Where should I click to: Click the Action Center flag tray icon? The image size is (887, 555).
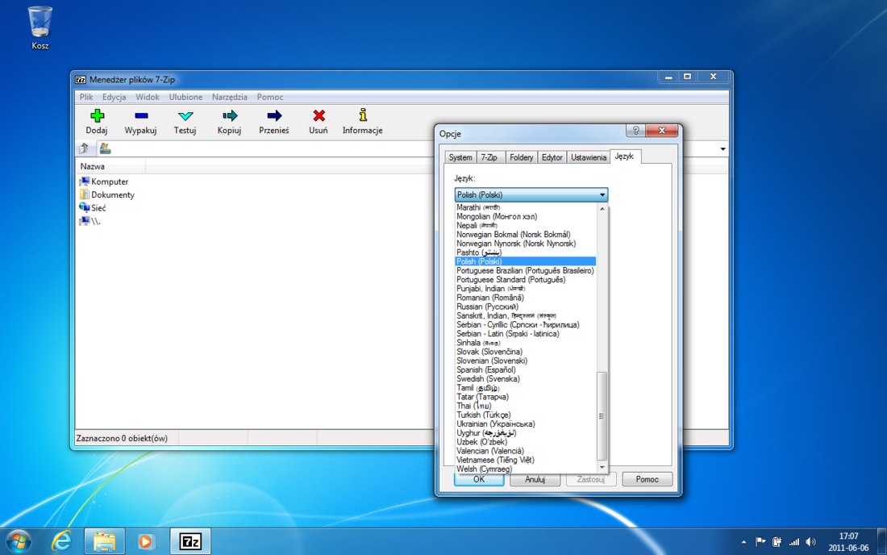(761, 542)
